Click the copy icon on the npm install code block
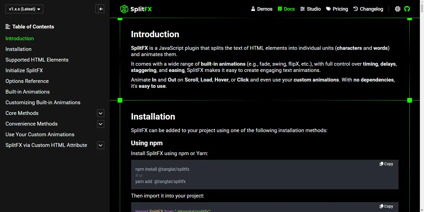This screenshot has height=212, width=424. tap(381, 164)
